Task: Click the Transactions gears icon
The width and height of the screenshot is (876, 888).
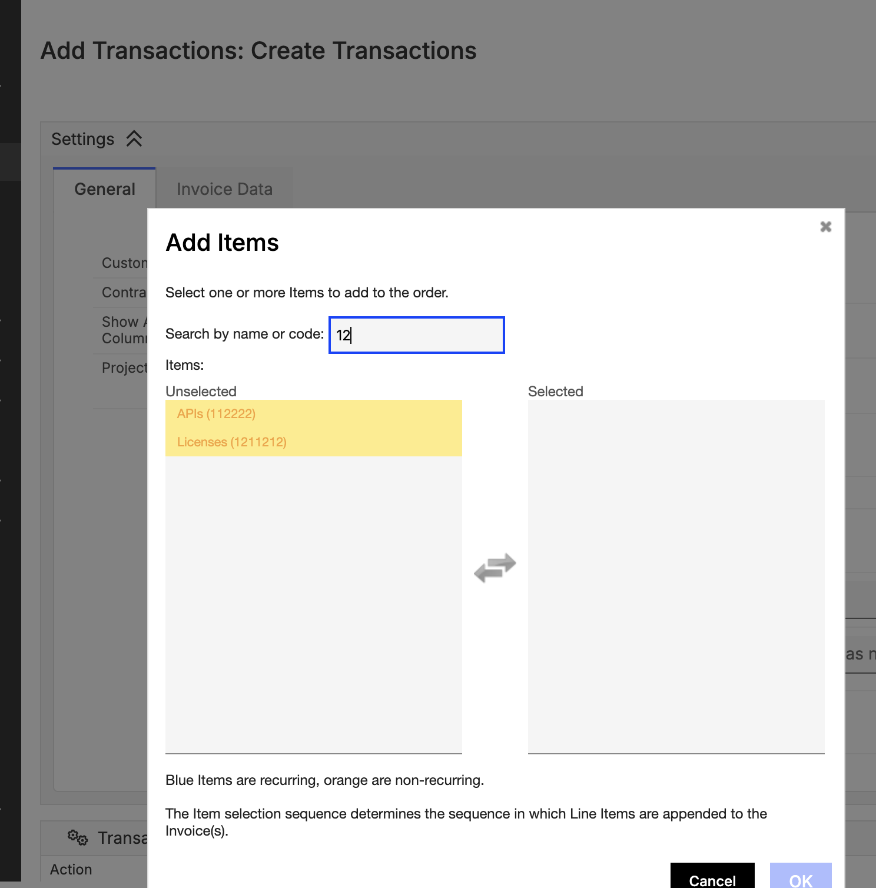Action: click(x=78, y=837)
